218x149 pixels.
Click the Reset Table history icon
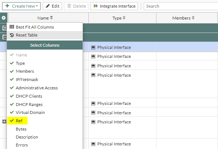[12, 35]
